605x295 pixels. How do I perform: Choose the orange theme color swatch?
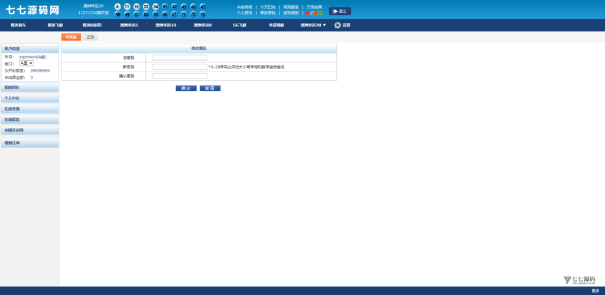[316, 12]
